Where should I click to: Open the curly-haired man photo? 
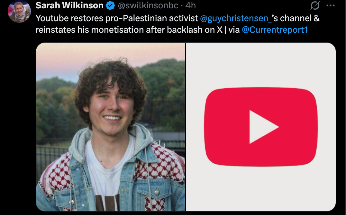(x=111, y=127)
